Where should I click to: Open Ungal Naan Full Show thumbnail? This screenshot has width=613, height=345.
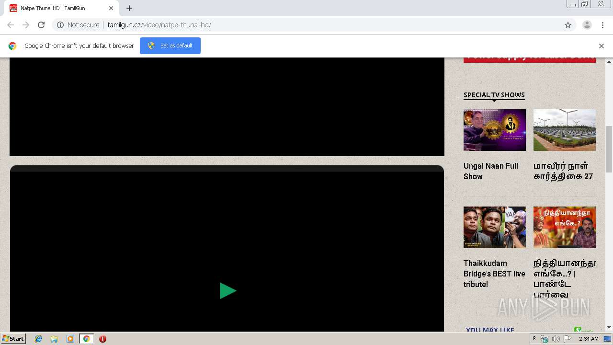tap(495, 130)
